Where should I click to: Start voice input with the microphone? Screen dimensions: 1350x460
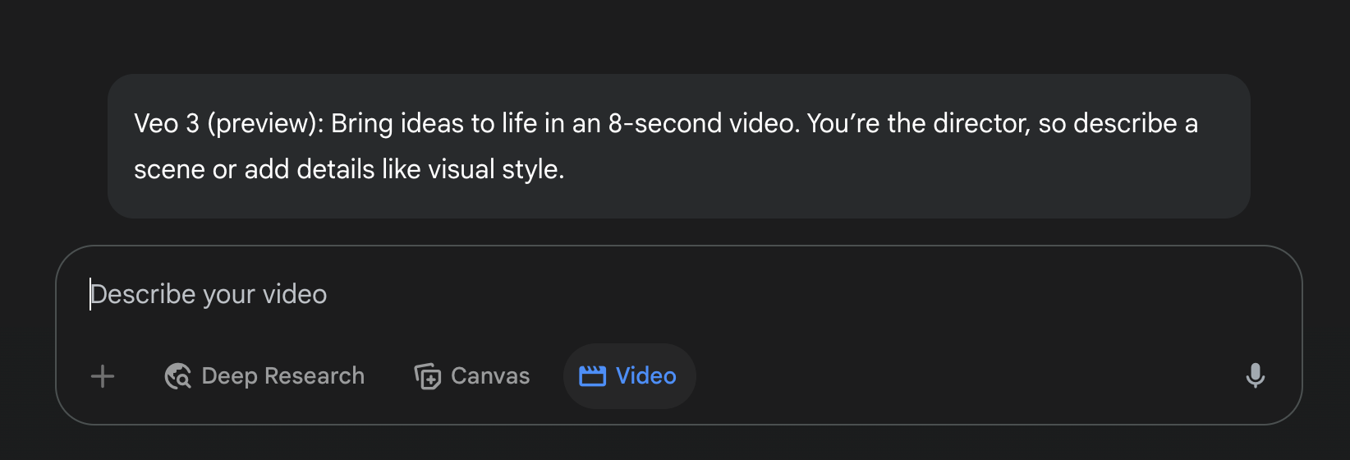pyautogui.click(x=1255, y=375)
